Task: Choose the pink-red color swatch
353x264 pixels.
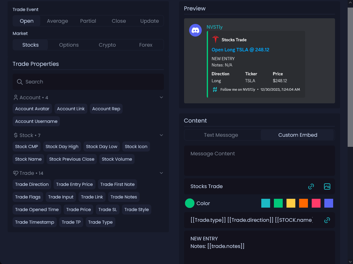Action: [x=316, y=203]
